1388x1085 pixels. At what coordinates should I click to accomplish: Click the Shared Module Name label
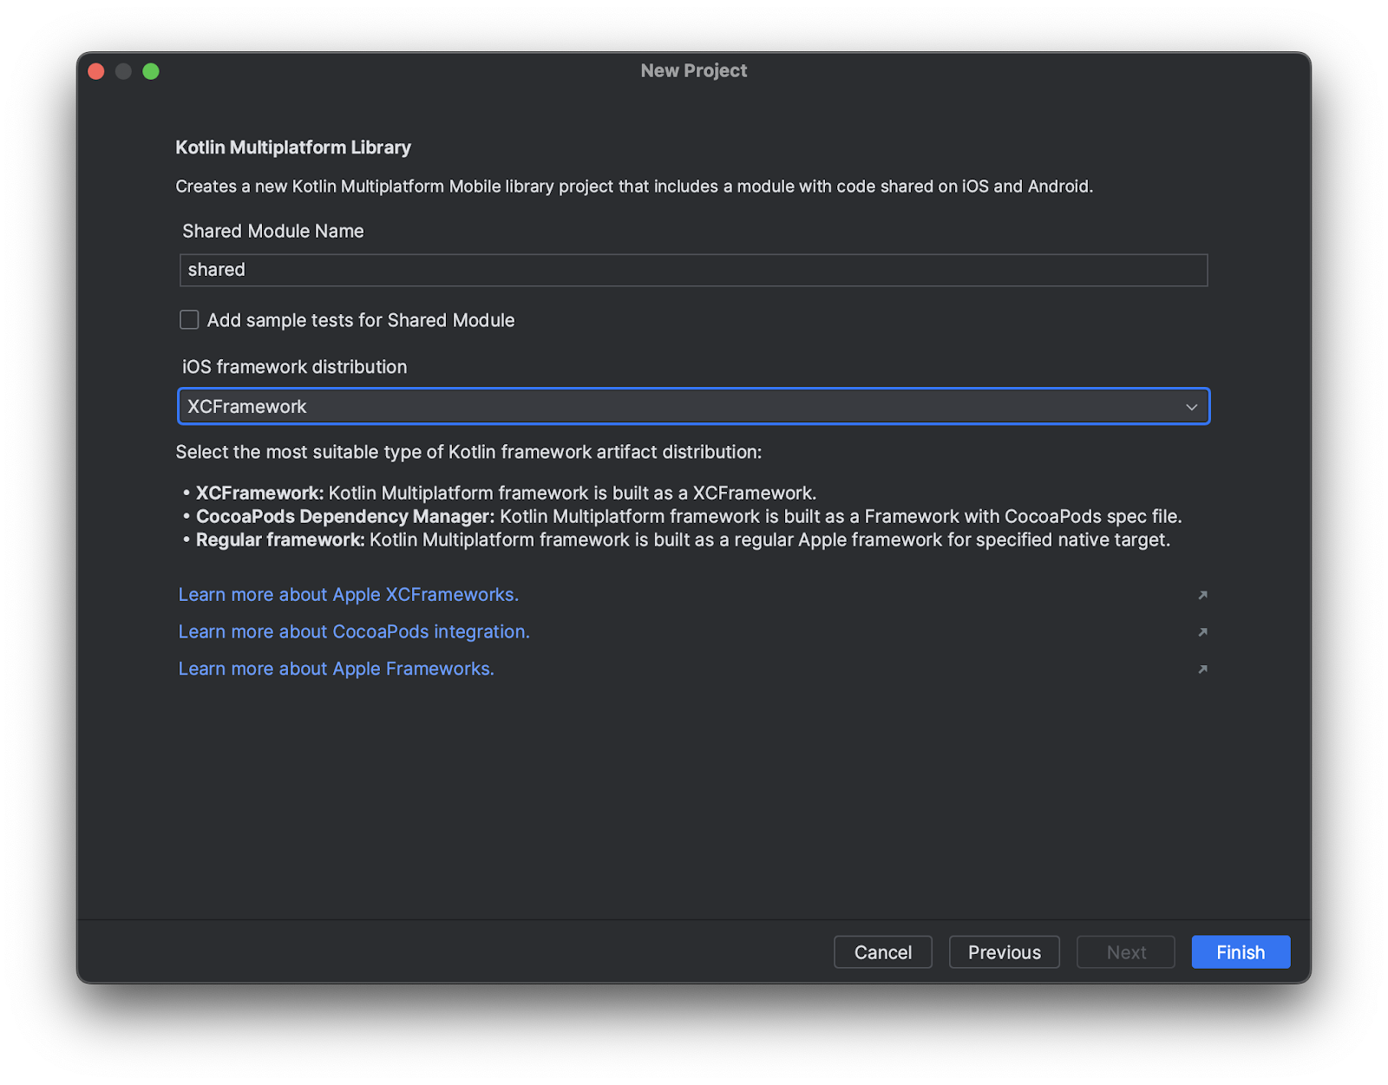pos(273,231)
